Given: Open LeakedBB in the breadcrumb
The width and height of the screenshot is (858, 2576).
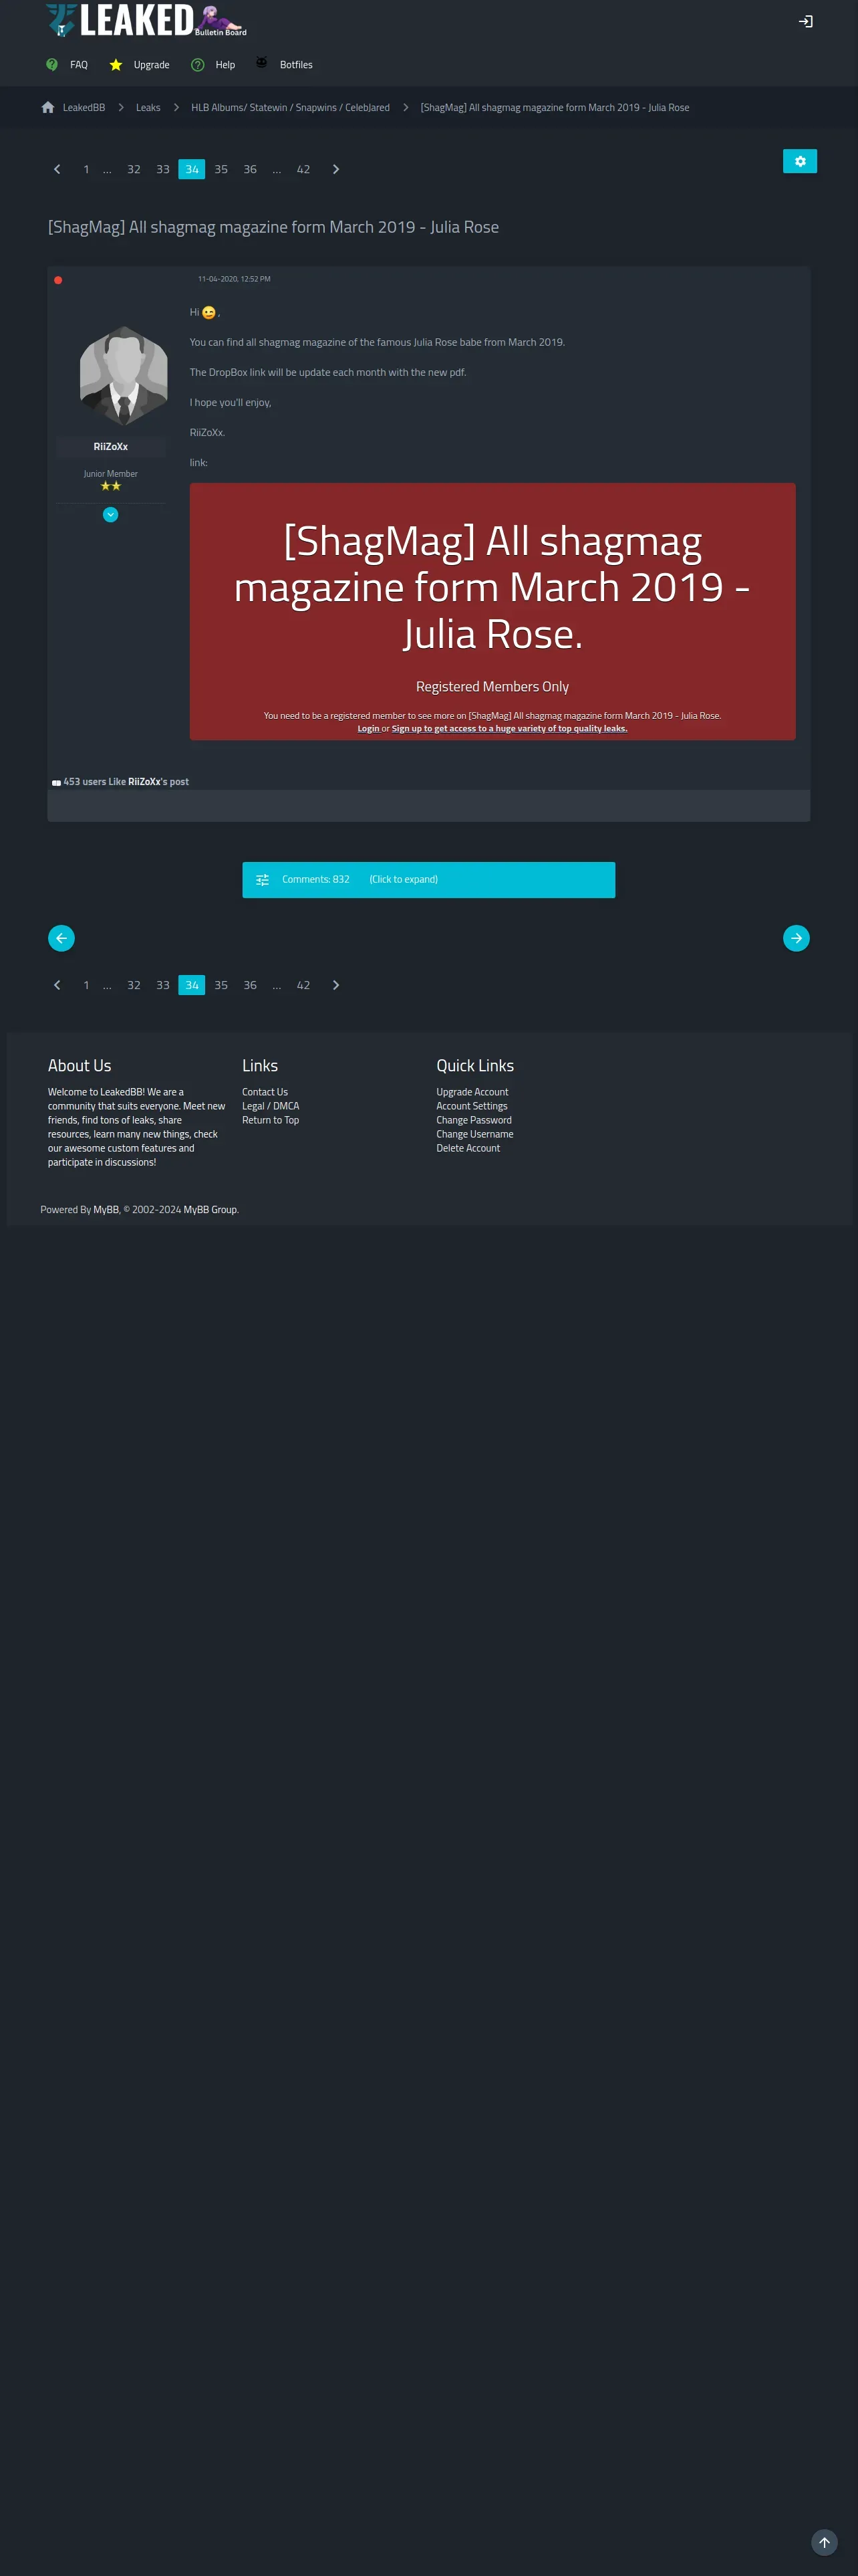Looking at the screenshot, I should click(x=84, y=107).
